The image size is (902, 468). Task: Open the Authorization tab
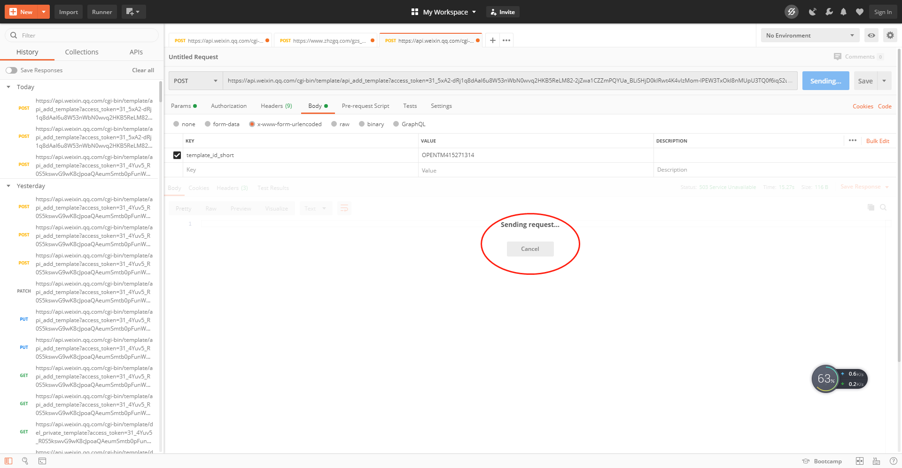[229, 106]
